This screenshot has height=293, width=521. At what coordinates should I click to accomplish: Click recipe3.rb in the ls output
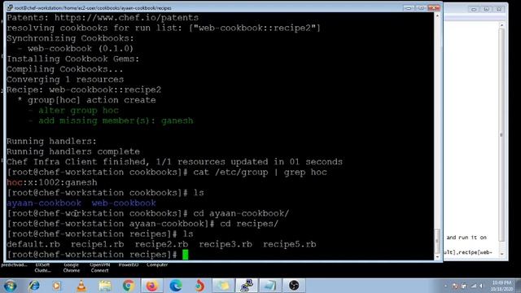(x=225, y=244)
